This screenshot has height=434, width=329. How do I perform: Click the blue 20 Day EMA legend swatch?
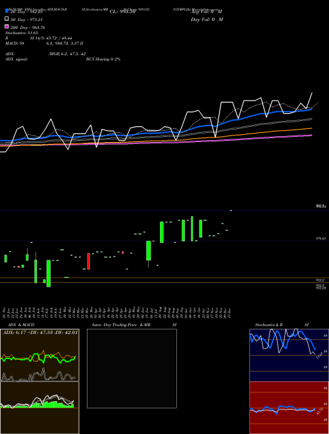tap(7, 11)
